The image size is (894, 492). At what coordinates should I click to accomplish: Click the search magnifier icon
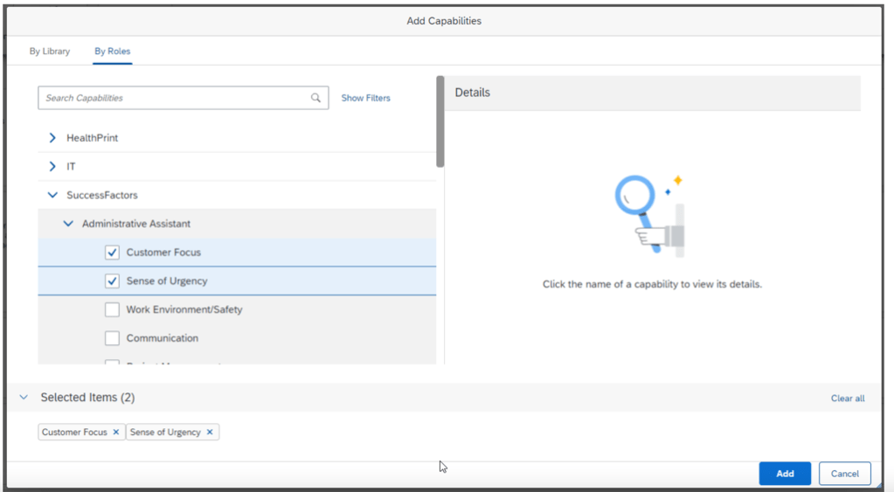[315, 98]
